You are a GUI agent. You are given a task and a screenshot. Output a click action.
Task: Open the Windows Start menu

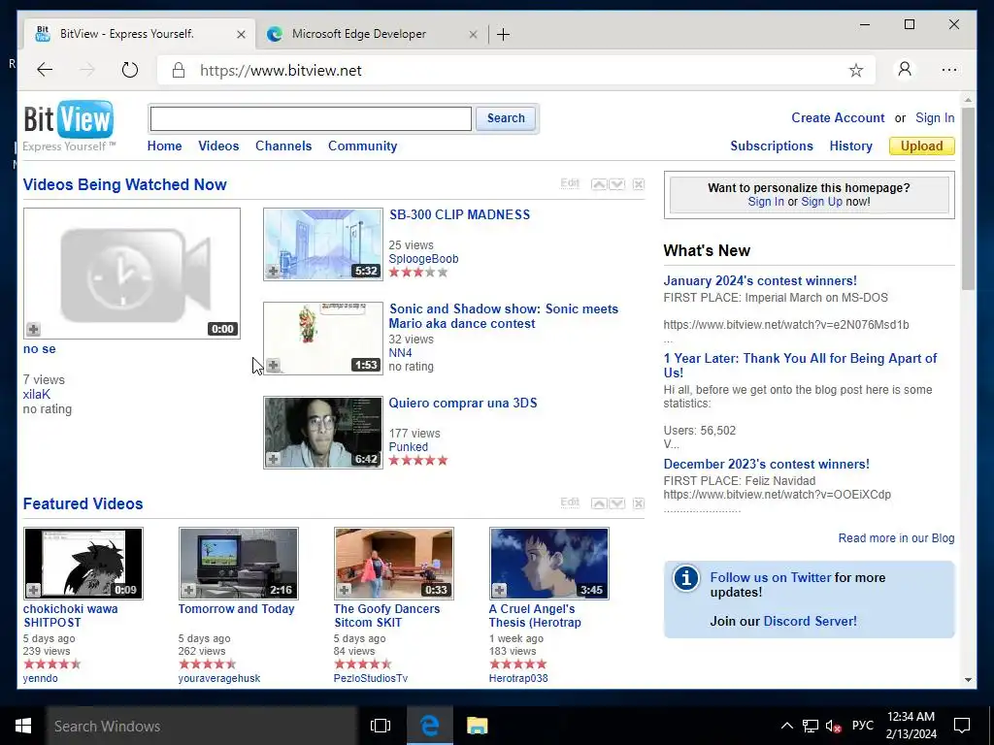(23, 726)
